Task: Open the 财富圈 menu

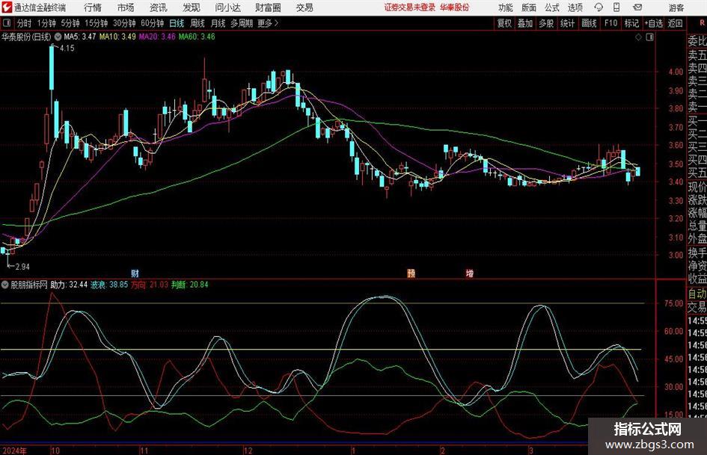Action: click(x=268, y=7)
